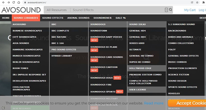Open IR1 Impulse Response Set
Viewport: 206px width, 110px height.
(x=30, y=75)
